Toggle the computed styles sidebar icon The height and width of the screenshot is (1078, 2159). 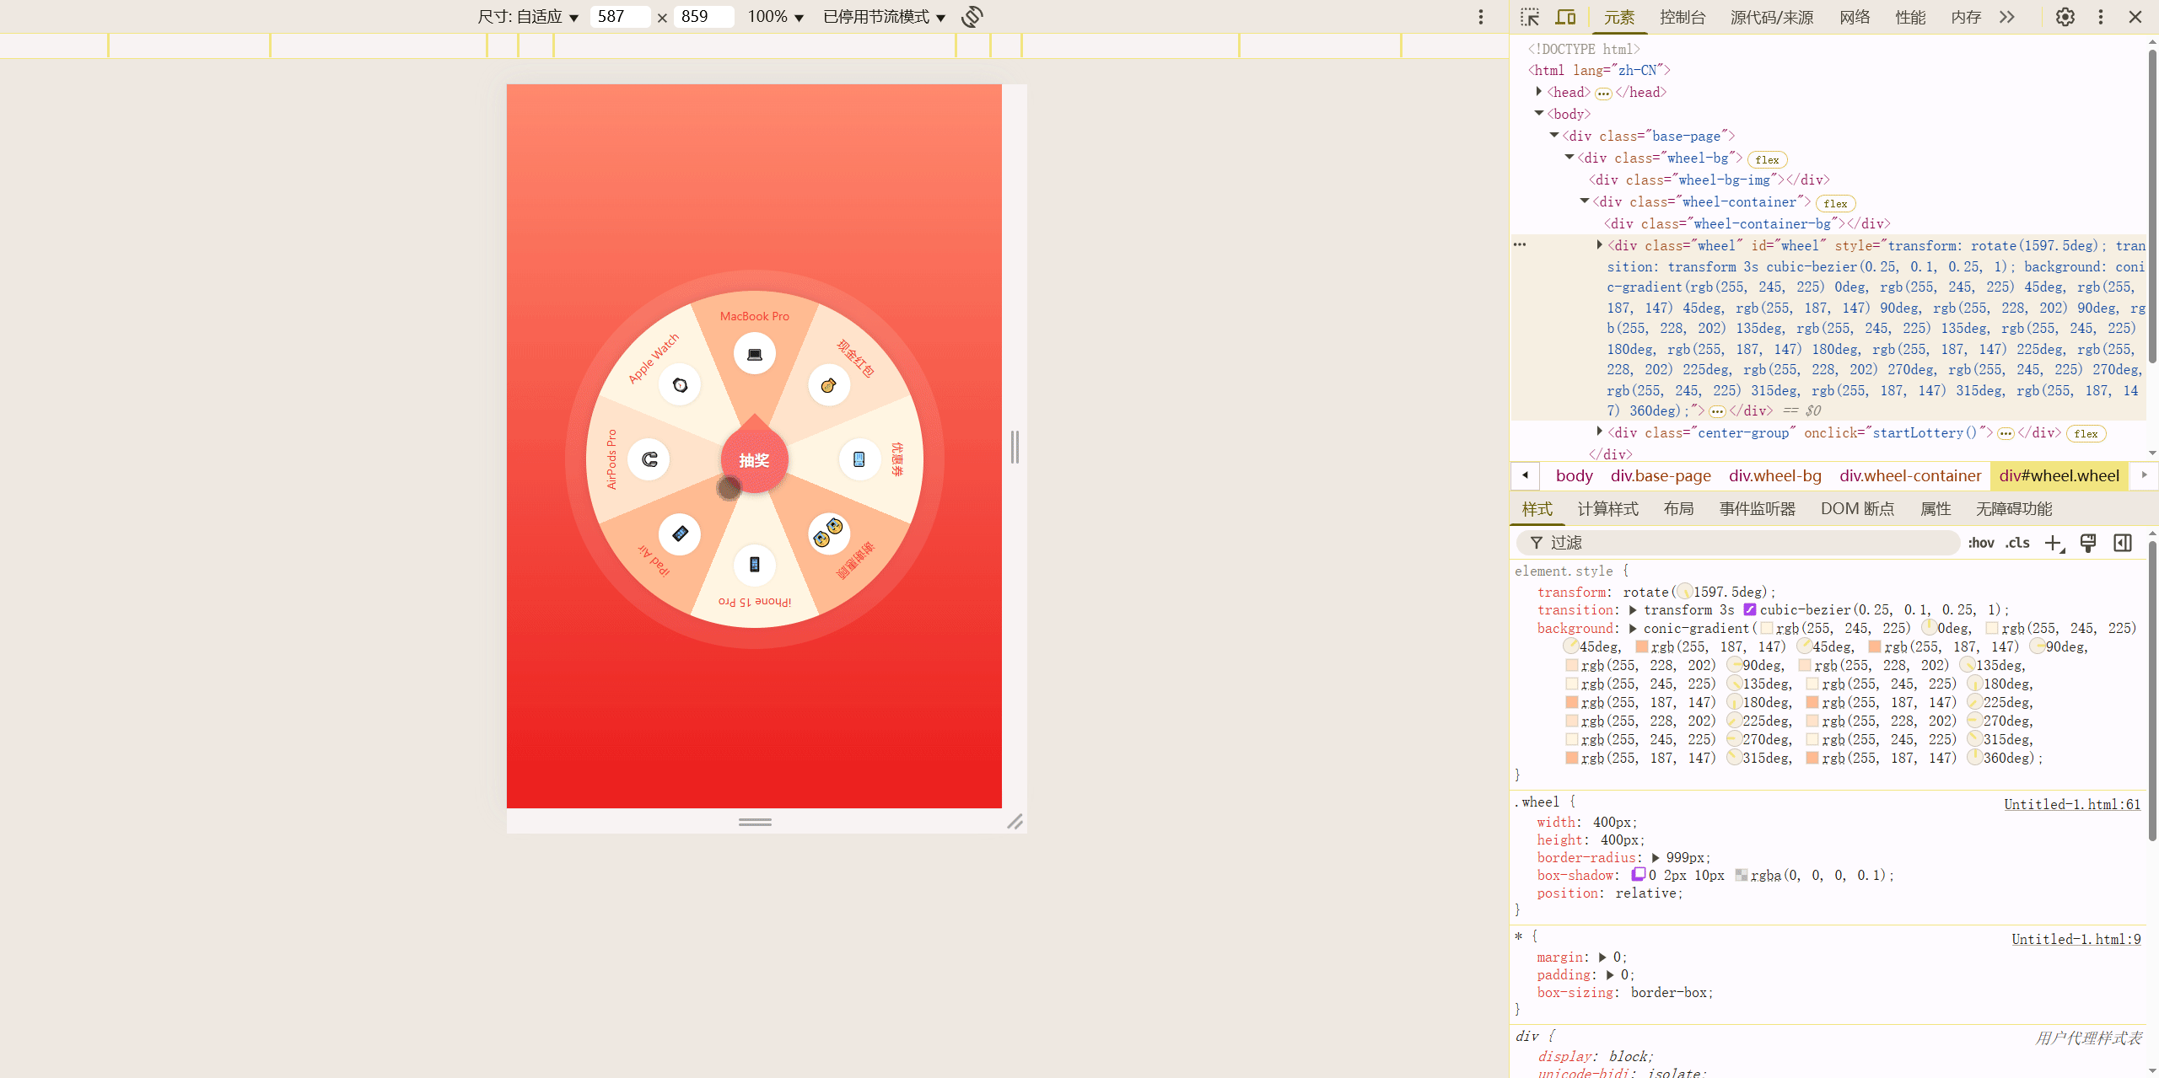[x=2123, y=543]
